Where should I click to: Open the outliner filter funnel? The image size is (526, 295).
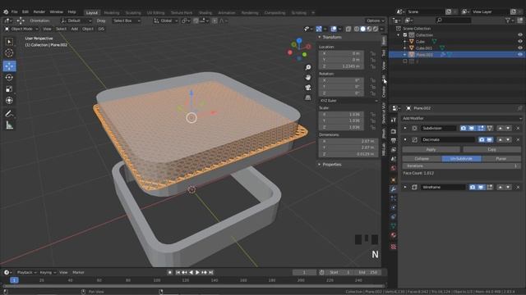point(508,20)
